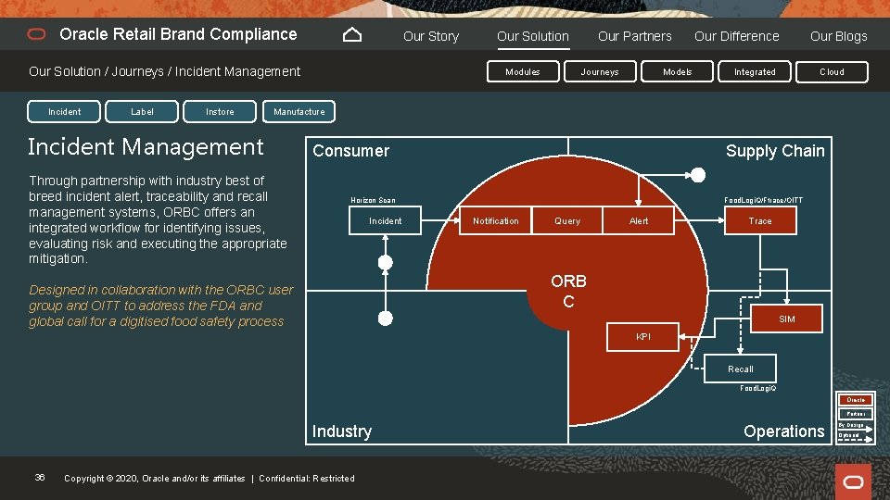Click the red Oracle legend swatch
The width and height of the screenshot is (890, 500).
coord(856,400)
